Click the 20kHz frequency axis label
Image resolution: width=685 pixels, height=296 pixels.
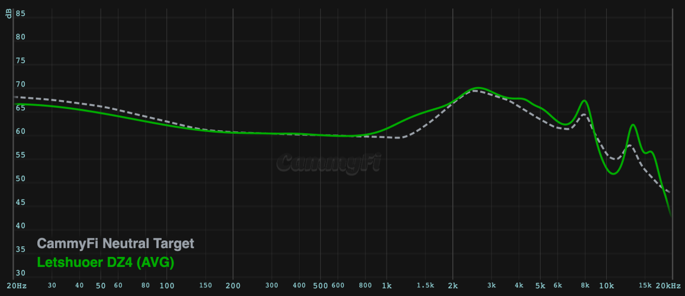[668, 285]
